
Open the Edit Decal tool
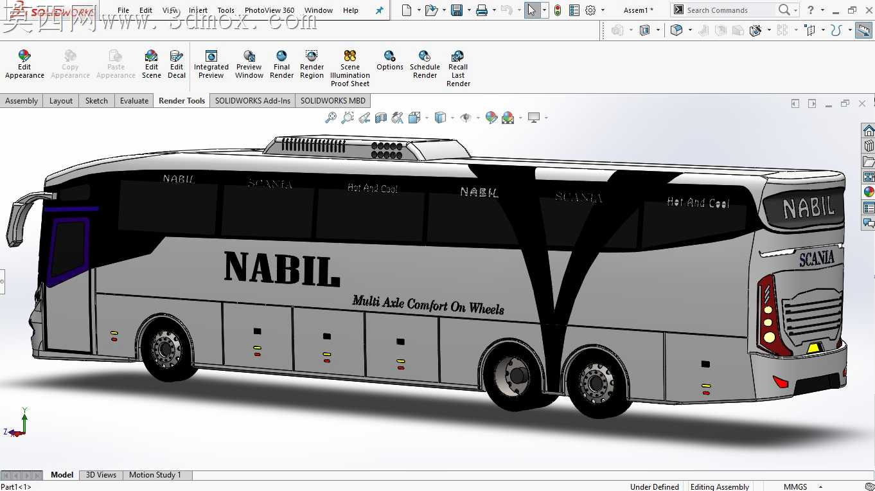point(177,64)
